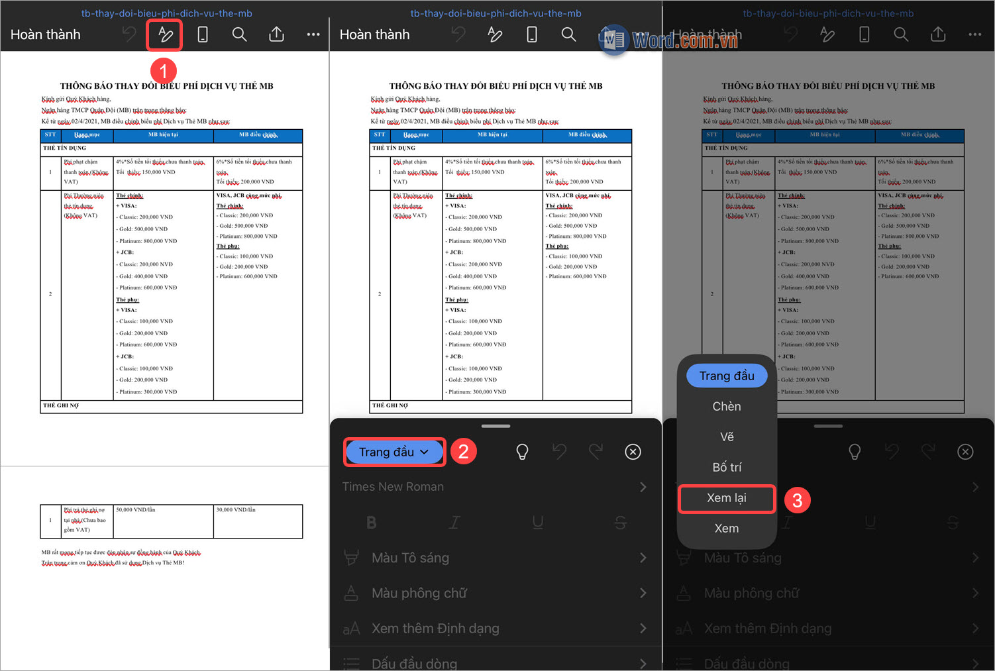995x671 pixels.
Task: Select Chèn in the right screen tab menu
Action: click(727, 406)
